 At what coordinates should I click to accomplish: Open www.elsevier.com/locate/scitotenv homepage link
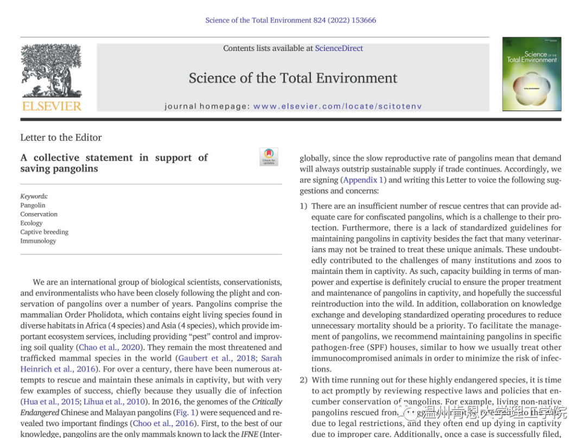point(337,106)
